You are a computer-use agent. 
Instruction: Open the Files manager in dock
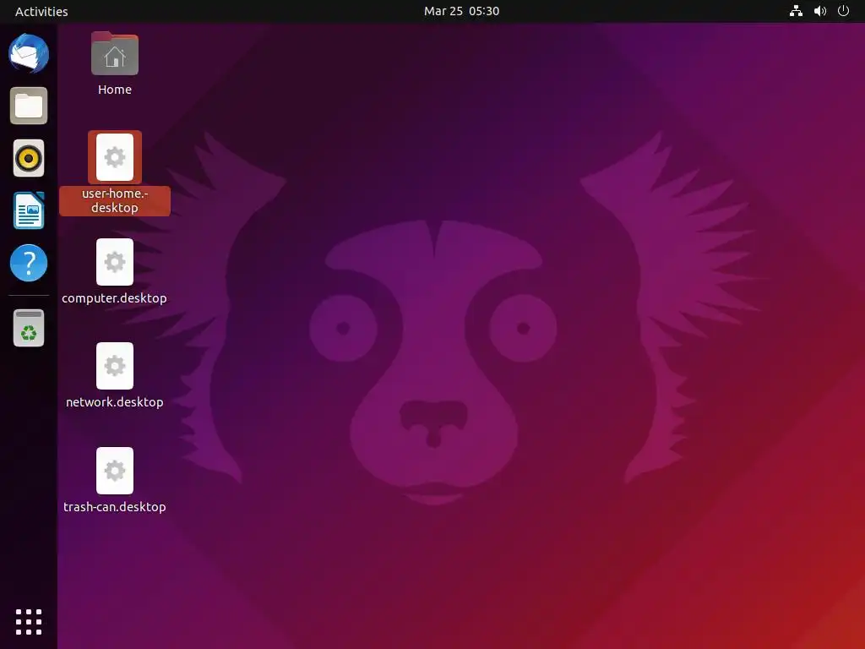point(29,106)
